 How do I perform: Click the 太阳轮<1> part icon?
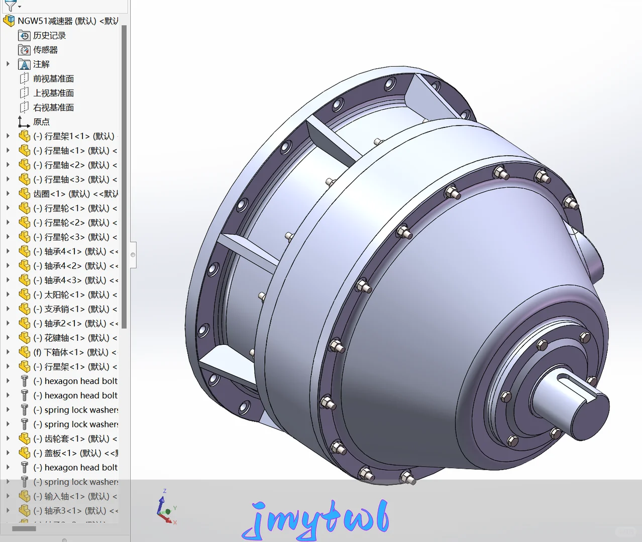tap(24, 295)
